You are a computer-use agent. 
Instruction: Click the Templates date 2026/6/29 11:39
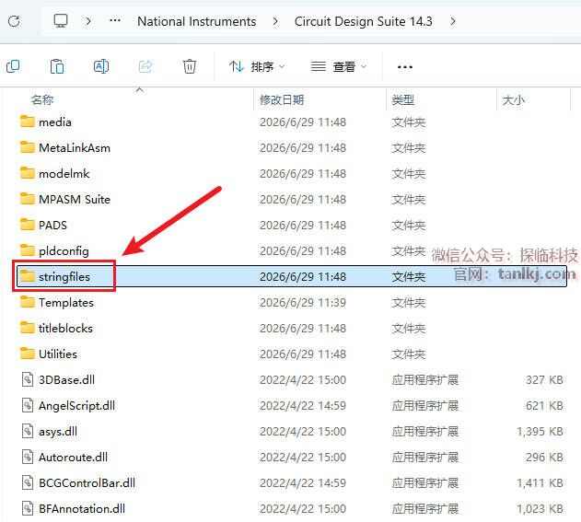pos(303,303)
